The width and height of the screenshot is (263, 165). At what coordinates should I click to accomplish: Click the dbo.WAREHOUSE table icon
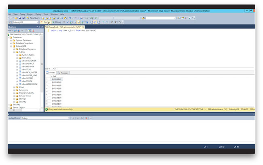coord(20,84)
